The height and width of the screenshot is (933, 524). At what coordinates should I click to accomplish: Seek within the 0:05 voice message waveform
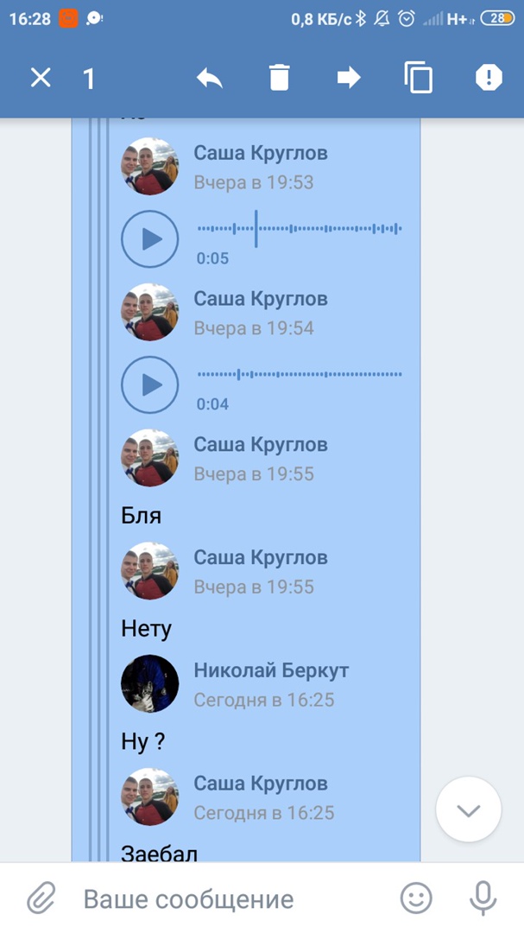pos(300,228)
